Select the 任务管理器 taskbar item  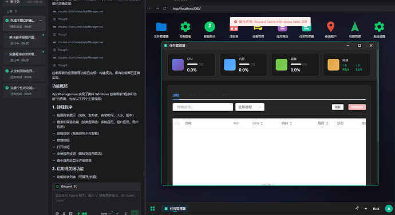pyautogui.click(x=175, y=209)
